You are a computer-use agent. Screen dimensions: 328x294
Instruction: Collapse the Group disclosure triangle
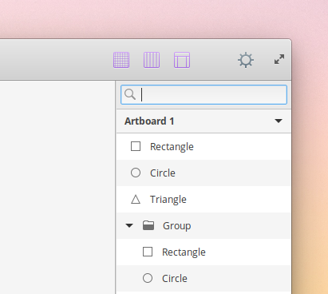(x=129, y=225)
